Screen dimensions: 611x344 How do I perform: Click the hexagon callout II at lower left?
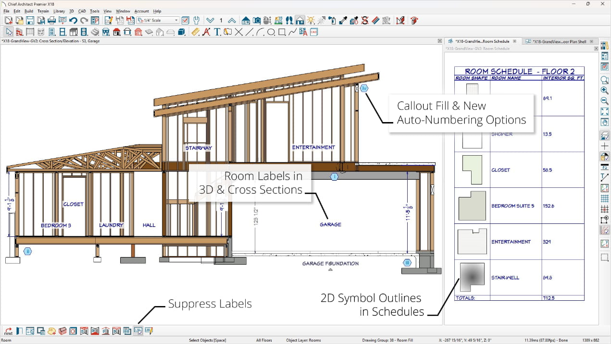[27, 251]
